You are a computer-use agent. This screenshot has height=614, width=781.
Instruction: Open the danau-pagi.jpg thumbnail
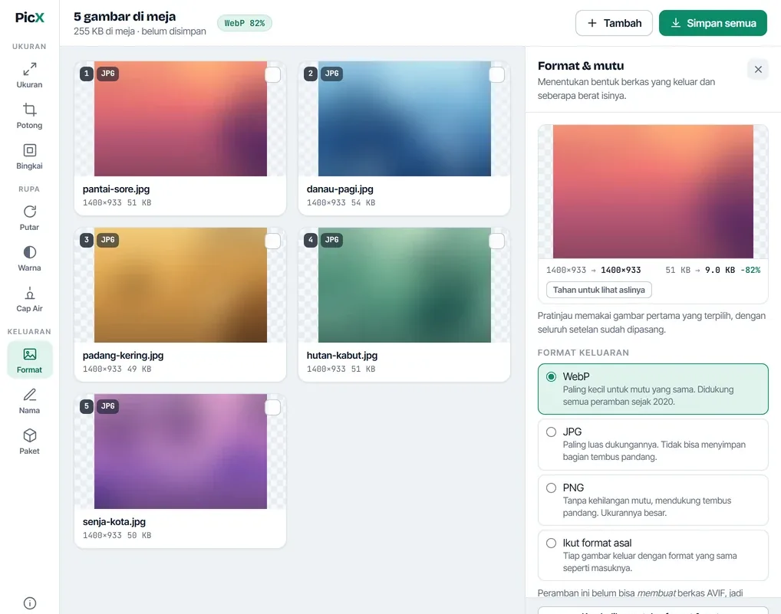[404, 118]
